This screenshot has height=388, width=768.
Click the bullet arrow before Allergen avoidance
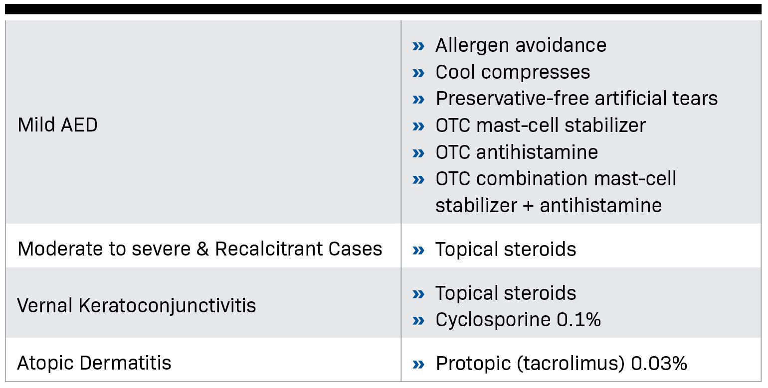click(418, 46)
